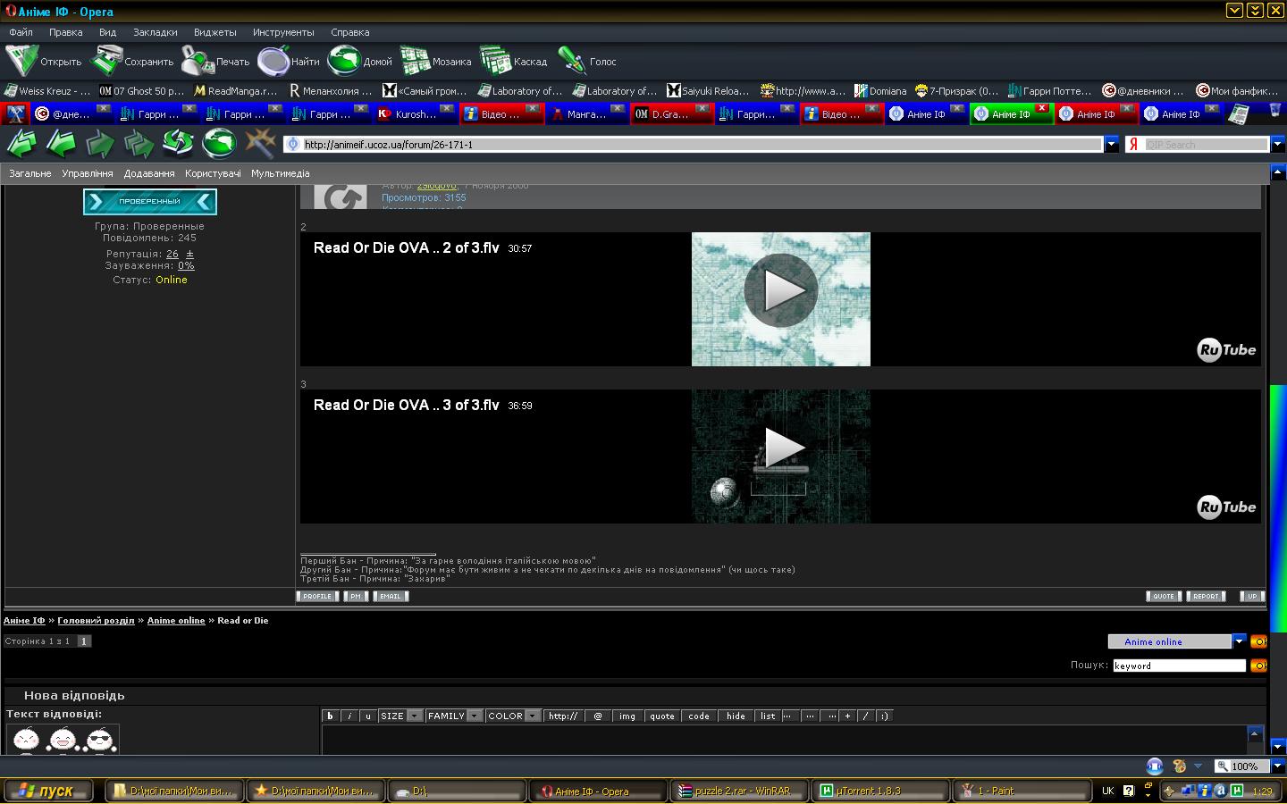Click the wand icon beside the address bar

pos(260,143)
